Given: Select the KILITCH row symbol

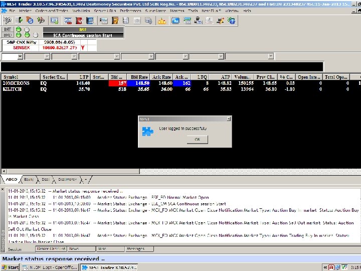Looking at the screenshot, I should [x=12, y=89].
